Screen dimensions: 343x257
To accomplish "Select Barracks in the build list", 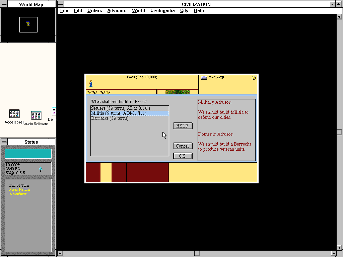I will [130, 118].
